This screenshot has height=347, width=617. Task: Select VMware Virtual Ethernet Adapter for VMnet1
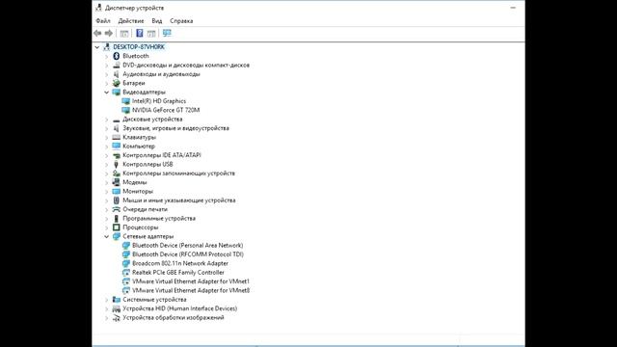tap(191, 281)
